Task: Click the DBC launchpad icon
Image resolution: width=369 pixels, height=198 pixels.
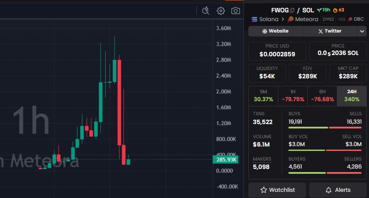Action: coord(350,19)
